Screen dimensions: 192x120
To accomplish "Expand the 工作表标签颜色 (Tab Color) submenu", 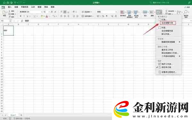I will coord(169,56).
